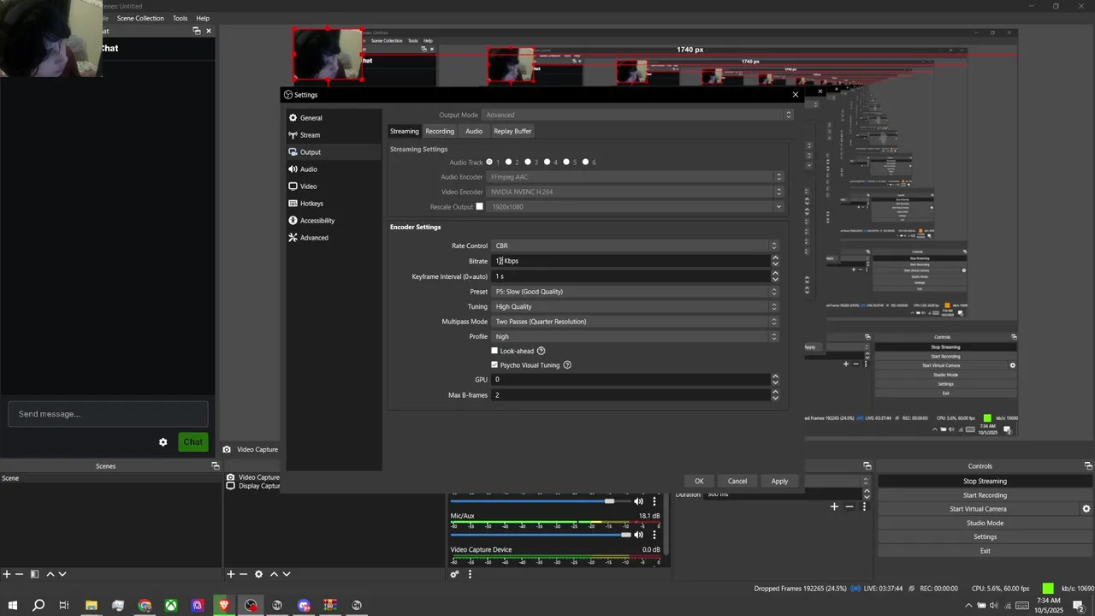
Task: Open scene transition properties dots menu
Action: click(864, 506)
